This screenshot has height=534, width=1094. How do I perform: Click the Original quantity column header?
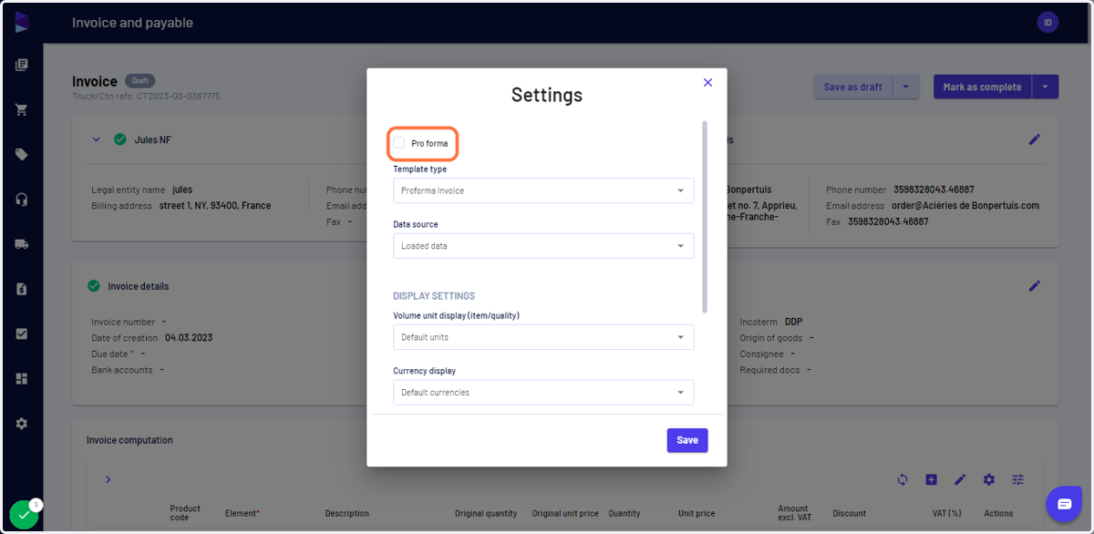click(486, 514)
